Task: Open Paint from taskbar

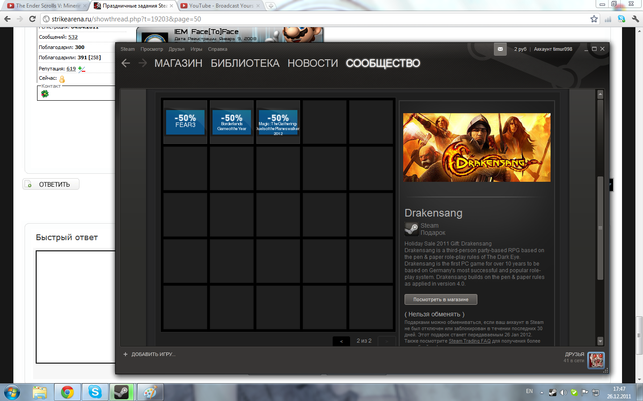Action: 150,392
